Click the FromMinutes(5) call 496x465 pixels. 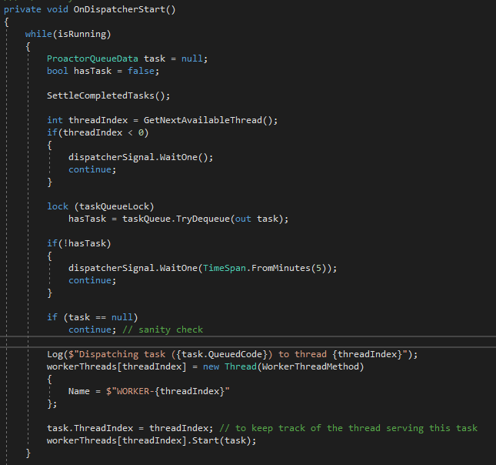288,268
